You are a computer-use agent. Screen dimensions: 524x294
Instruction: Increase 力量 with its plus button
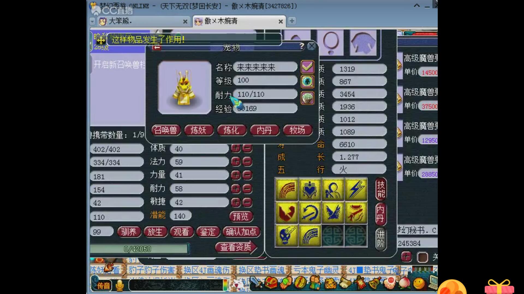tap(236, 175)
